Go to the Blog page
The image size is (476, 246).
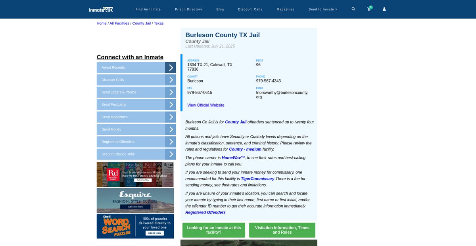coord(220,9)
